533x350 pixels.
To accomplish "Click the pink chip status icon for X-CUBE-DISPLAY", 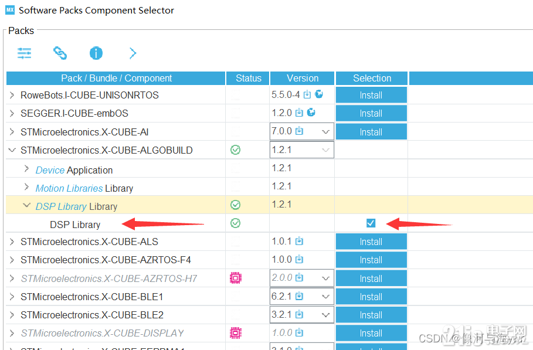I will coord(236,333).
